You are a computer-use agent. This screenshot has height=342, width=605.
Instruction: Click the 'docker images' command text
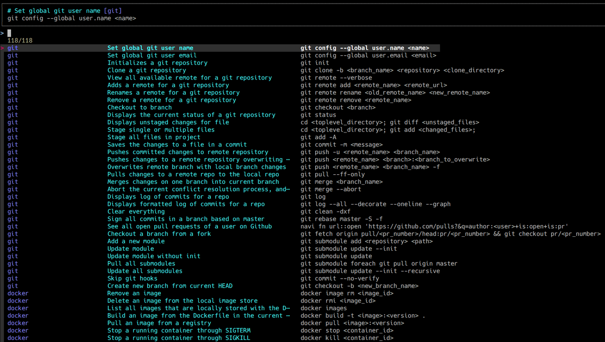[324, 308]
